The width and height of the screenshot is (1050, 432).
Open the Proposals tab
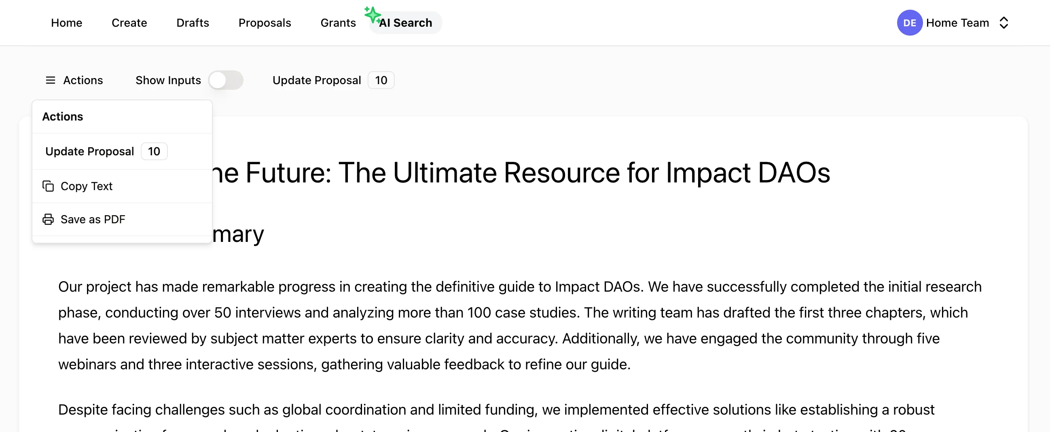pyautogui.click(x=265, y=23)
